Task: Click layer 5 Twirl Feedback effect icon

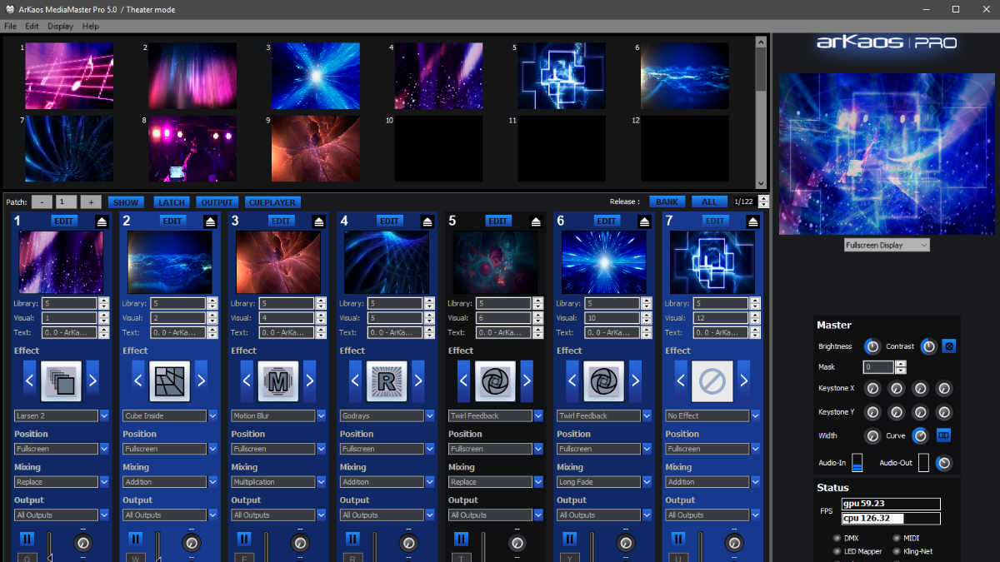Action: pos(495,381)
